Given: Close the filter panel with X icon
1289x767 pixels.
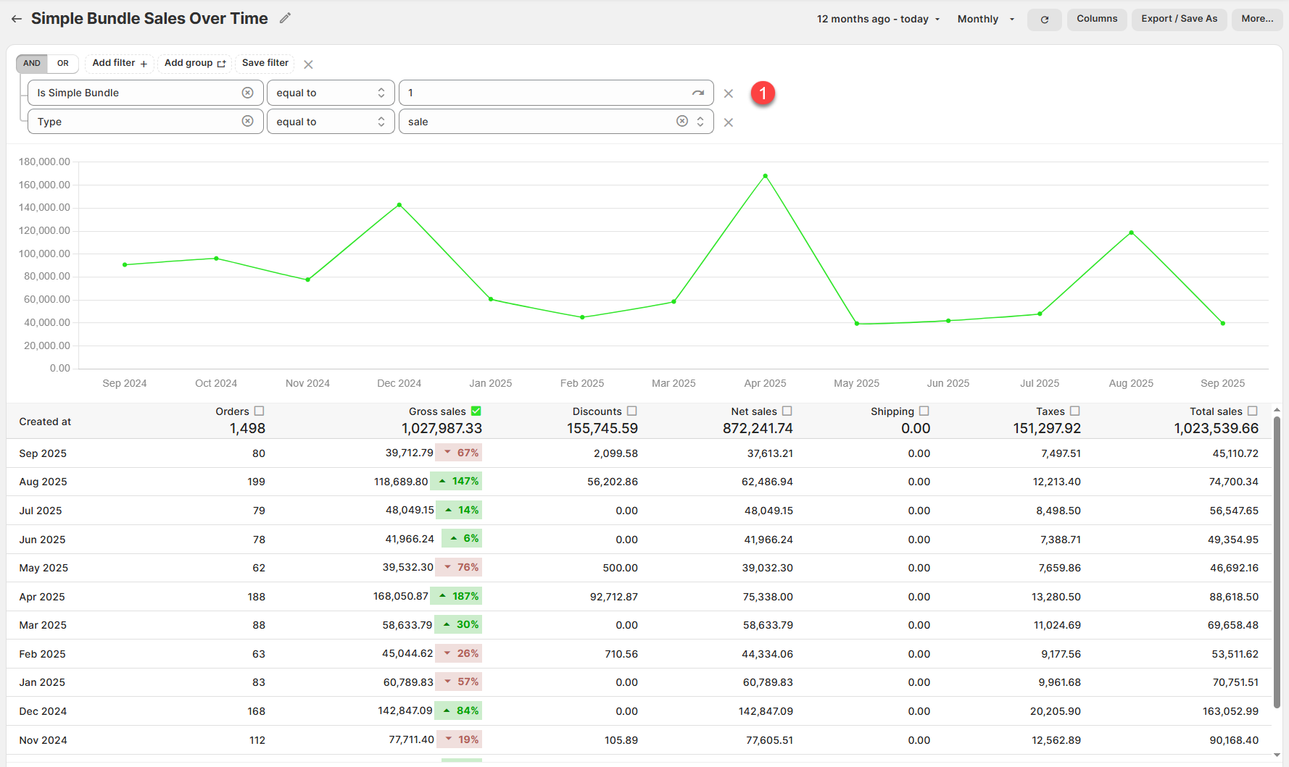Looking at the screenshot, I should tap(308, 64).
